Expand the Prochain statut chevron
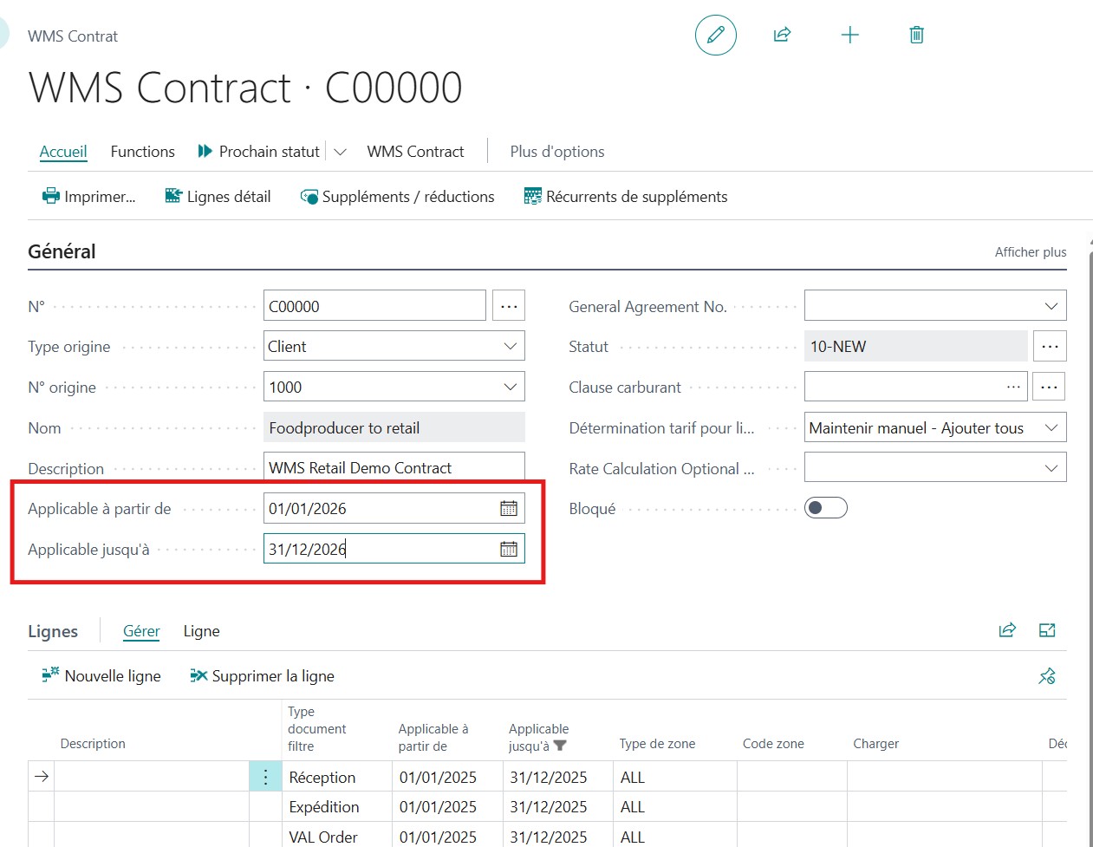The width and height of the screenshot is (1093, 847). pos(341,152)
